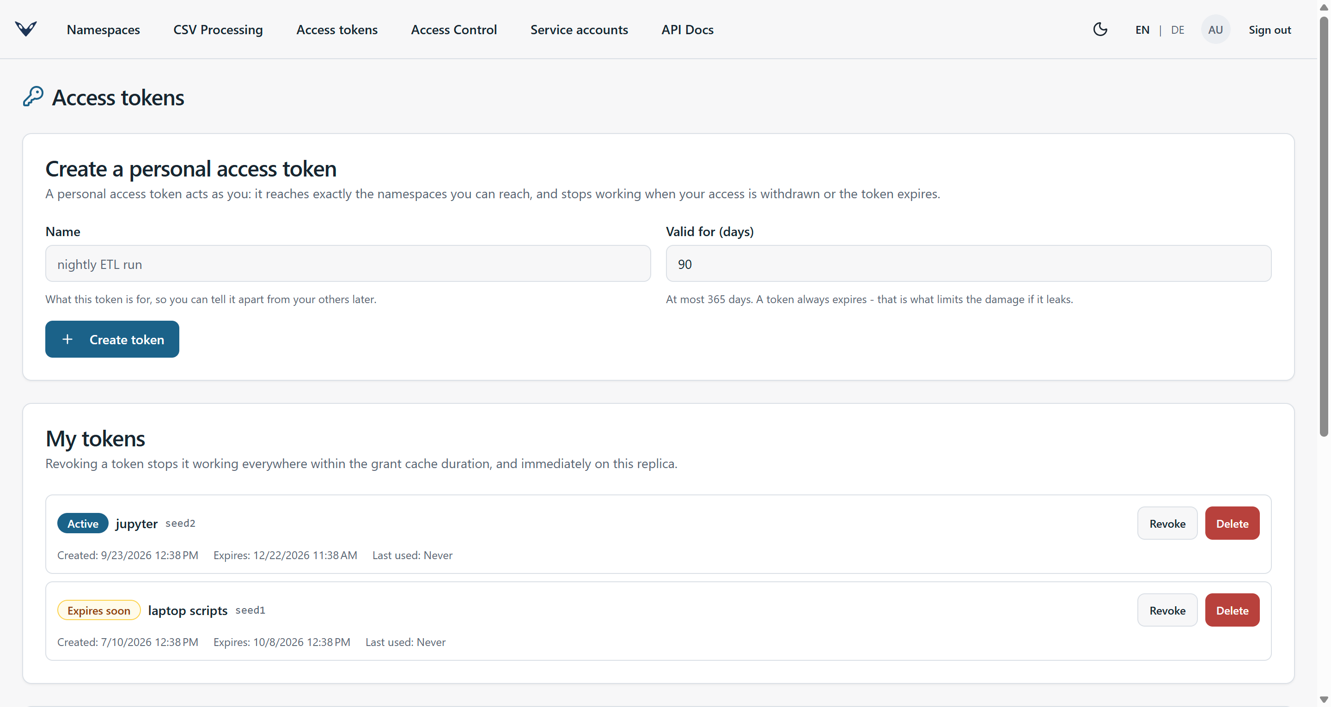Click Created: 9/23/2026 12:38 PM text
Screen dimensions: 1331x707
(128, 555)
